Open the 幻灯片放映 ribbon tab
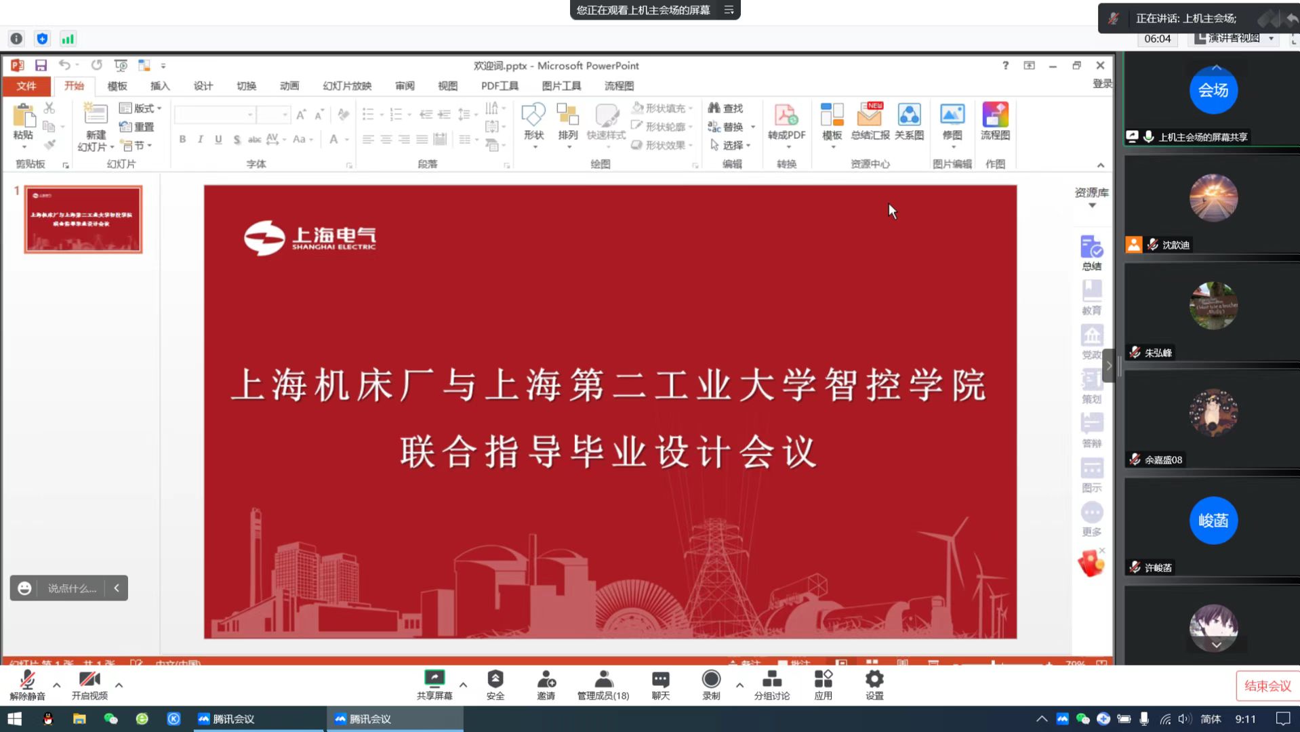Viewport: 1300px width, 732px height. click(347, 86)
